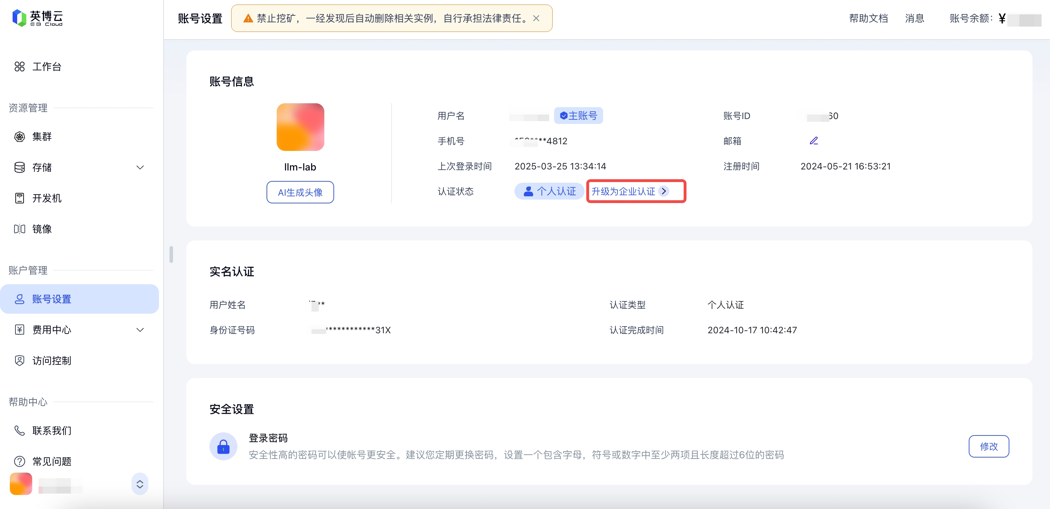Click the 镜像 image icon
This screenshot has height=509, width=1050.
pyautogui.click(x=19, y=229)
